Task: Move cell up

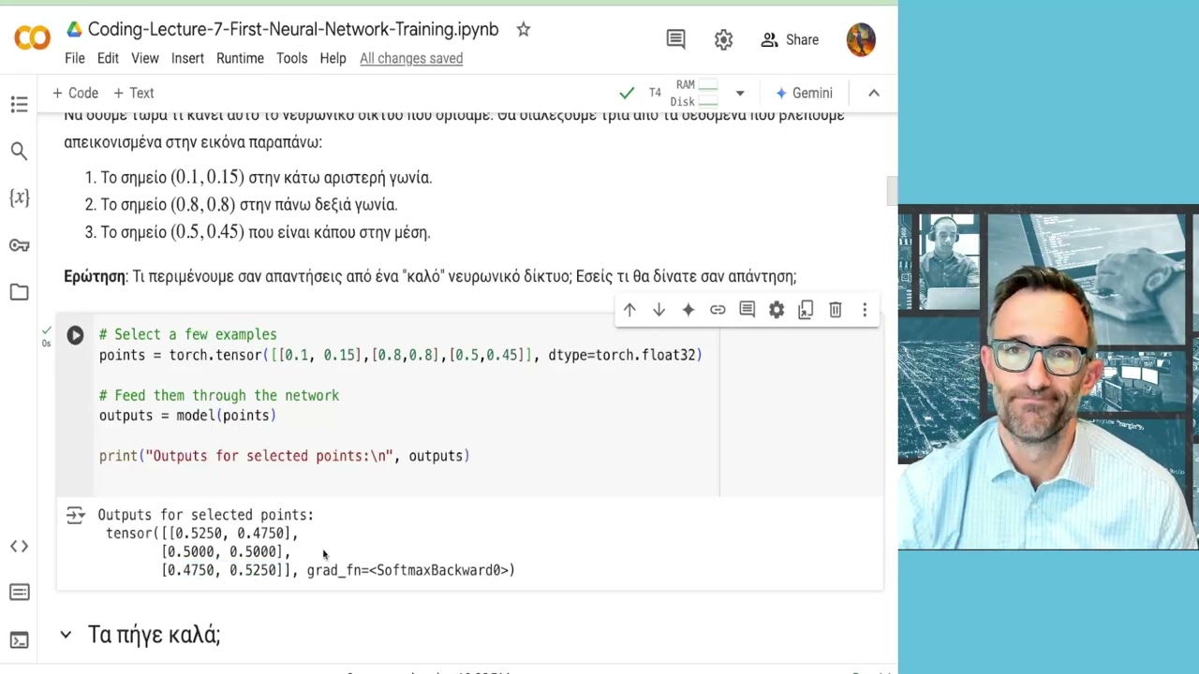Action: (629, 310)
